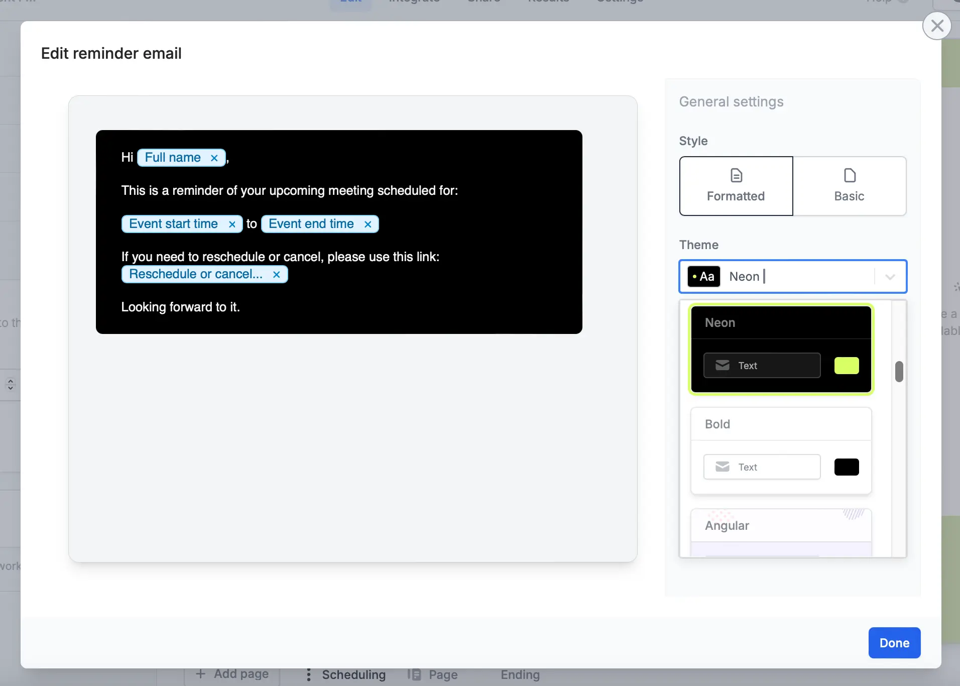Click the Done button

[894, 643]
